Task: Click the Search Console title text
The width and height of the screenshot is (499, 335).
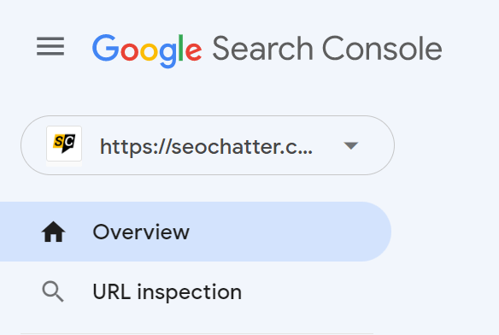Action: [327, 48]
